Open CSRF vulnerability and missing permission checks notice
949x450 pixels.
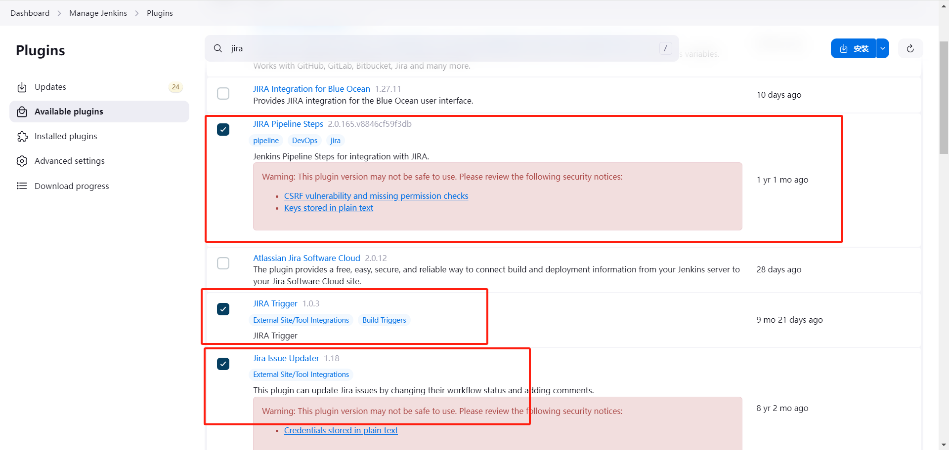(x=376, y=196)
